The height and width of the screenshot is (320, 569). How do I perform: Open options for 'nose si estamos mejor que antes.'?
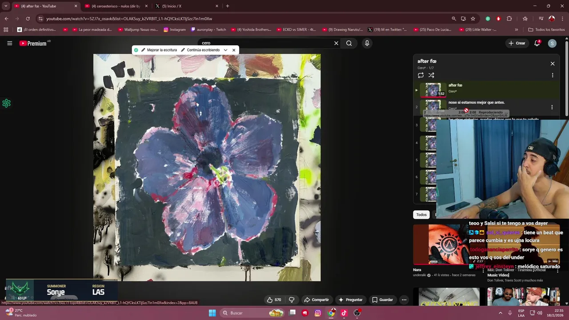point(552,107)
